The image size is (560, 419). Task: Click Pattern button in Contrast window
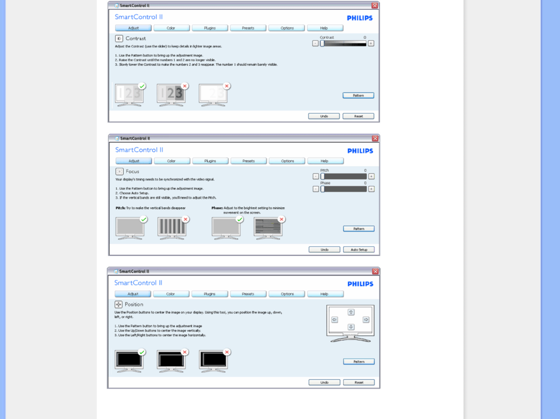358,95
